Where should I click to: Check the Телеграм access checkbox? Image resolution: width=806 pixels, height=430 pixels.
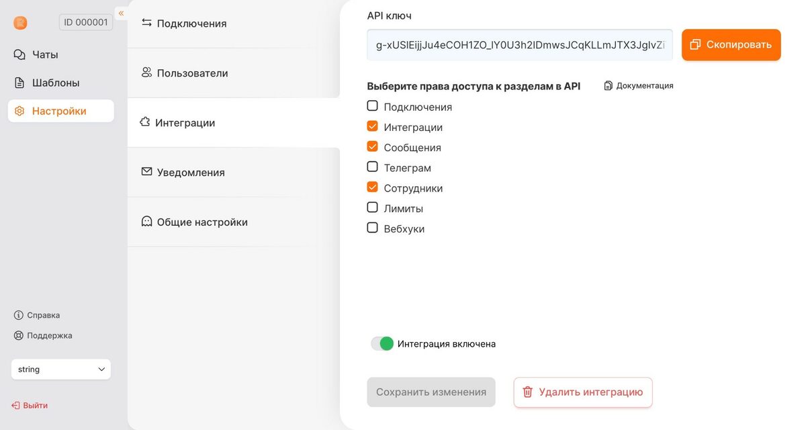372,167
